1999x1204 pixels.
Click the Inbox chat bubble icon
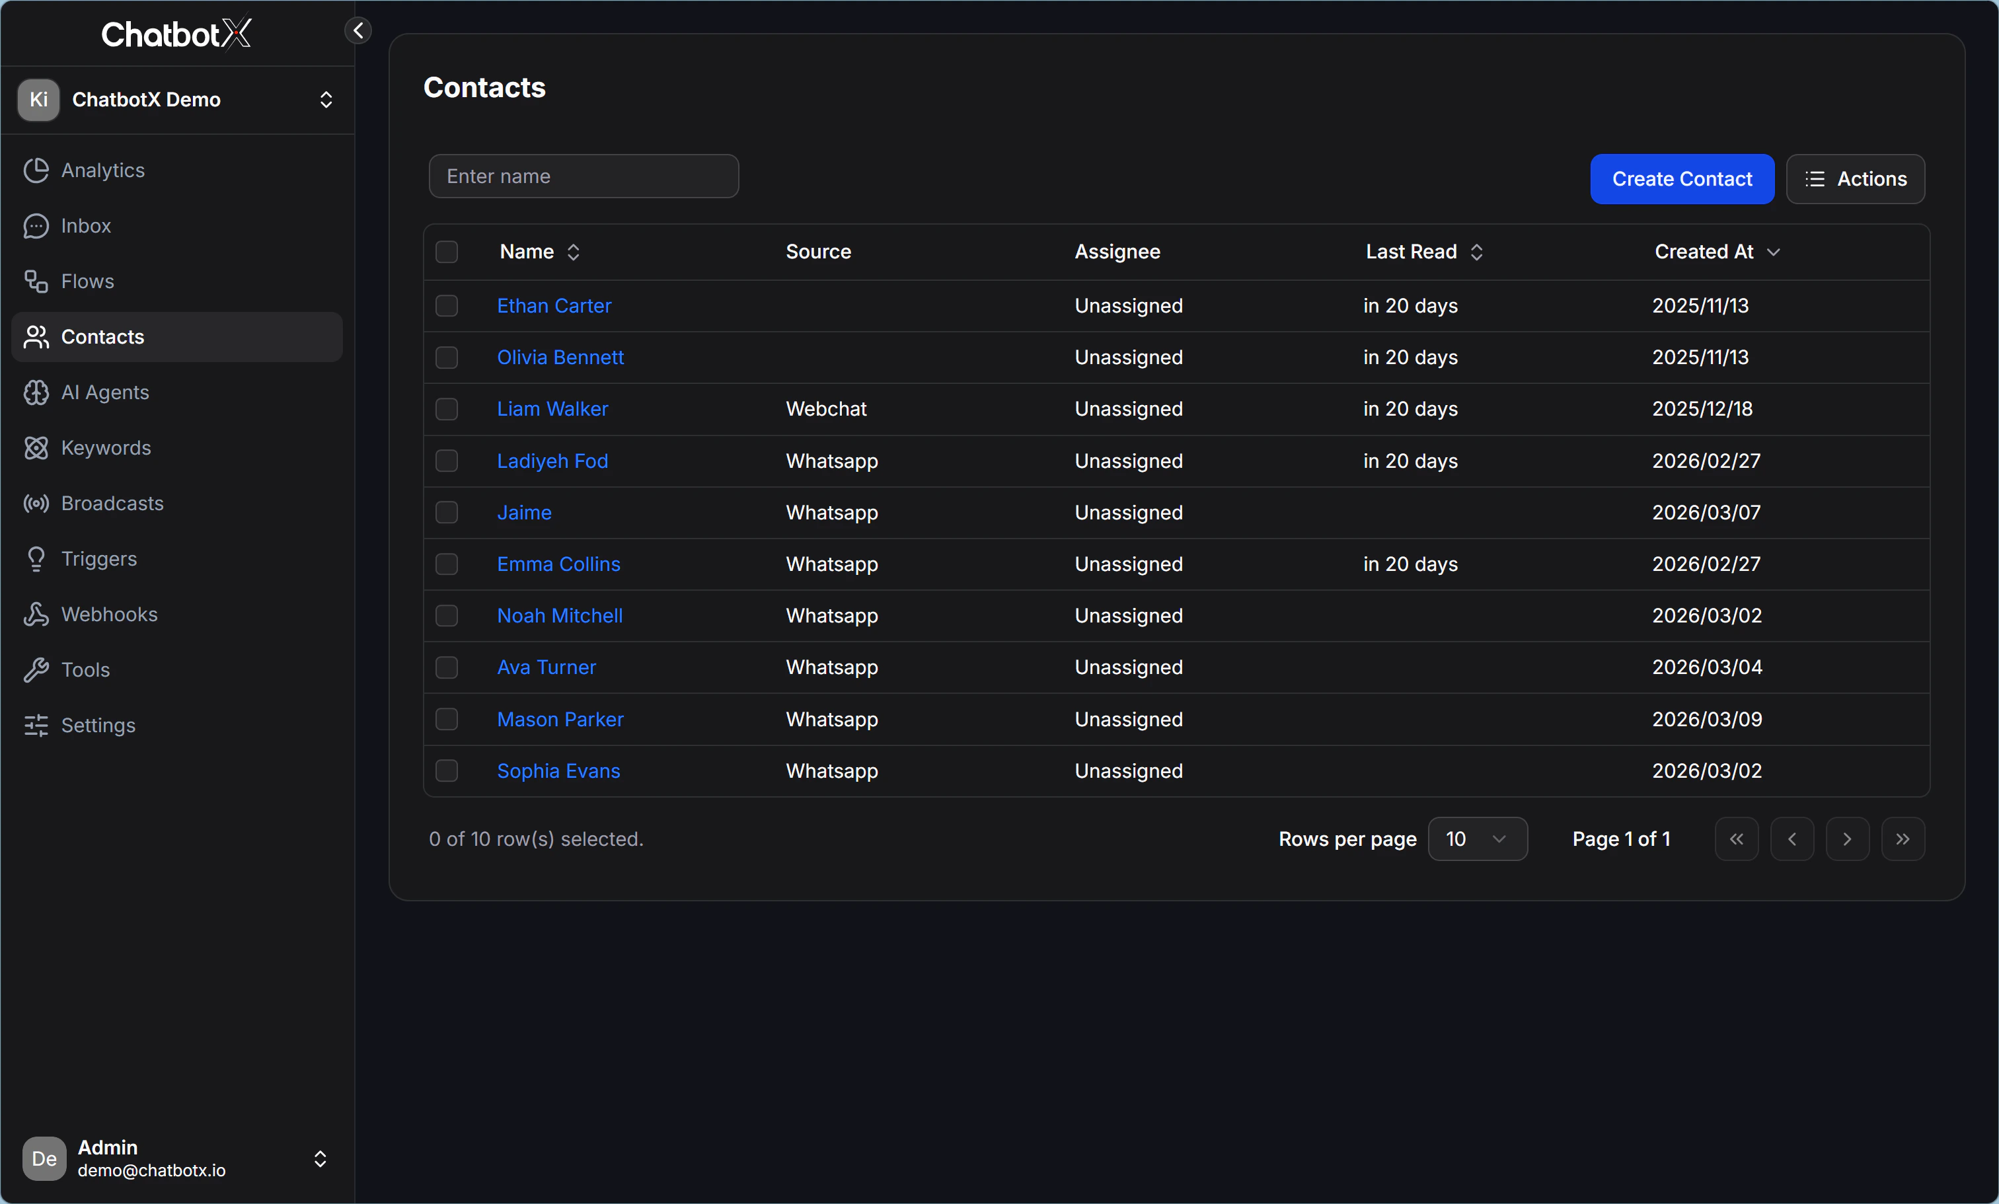click(x=36, y=225)
